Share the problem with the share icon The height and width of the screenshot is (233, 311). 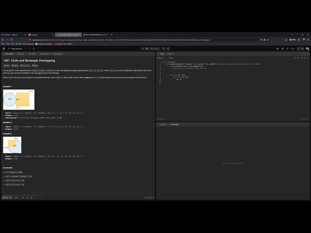tap(27, 198)
